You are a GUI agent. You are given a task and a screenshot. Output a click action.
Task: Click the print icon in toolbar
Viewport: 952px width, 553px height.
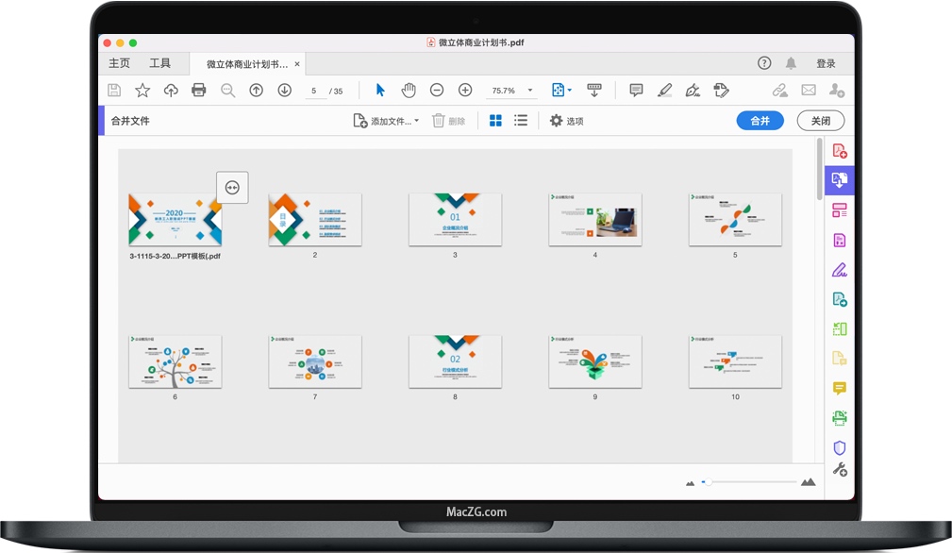coord(199,91)
